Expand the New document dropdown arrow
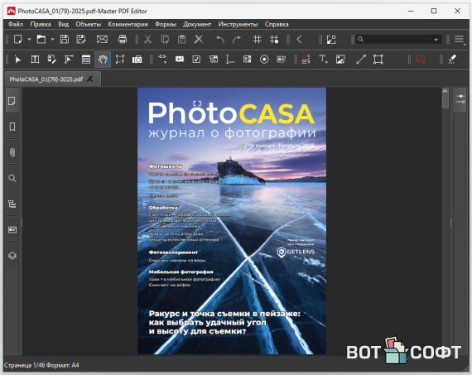 point(29,39)
